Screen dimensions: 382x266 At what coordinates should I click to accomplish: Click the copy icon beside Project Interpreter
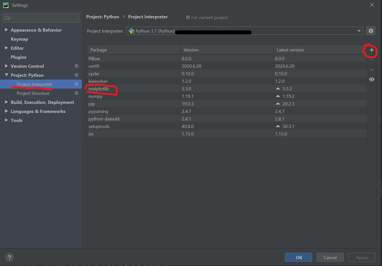pyautogui.click(x=76, y=84)
